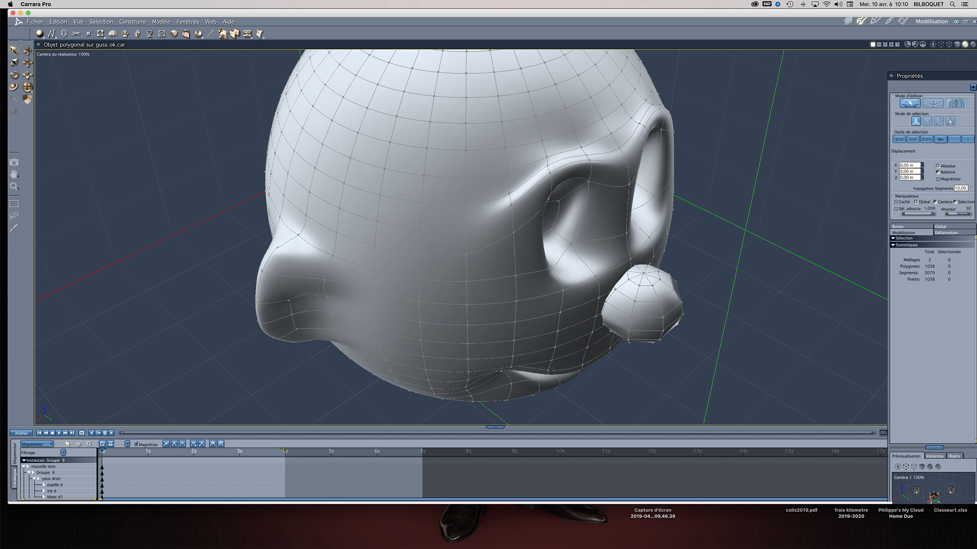
Task: Select the Relative radio button
Action: [938, 172]
